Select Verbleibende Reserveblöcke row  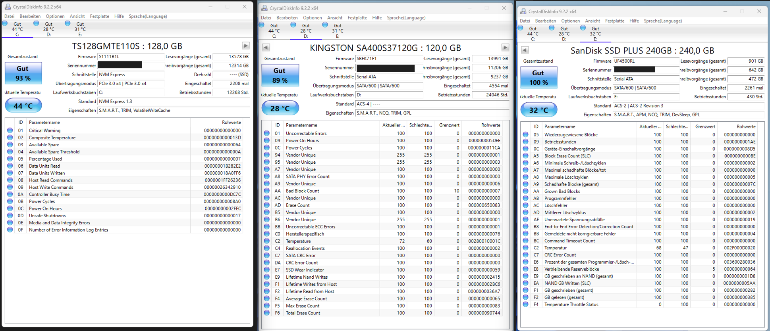coord(639,269)
